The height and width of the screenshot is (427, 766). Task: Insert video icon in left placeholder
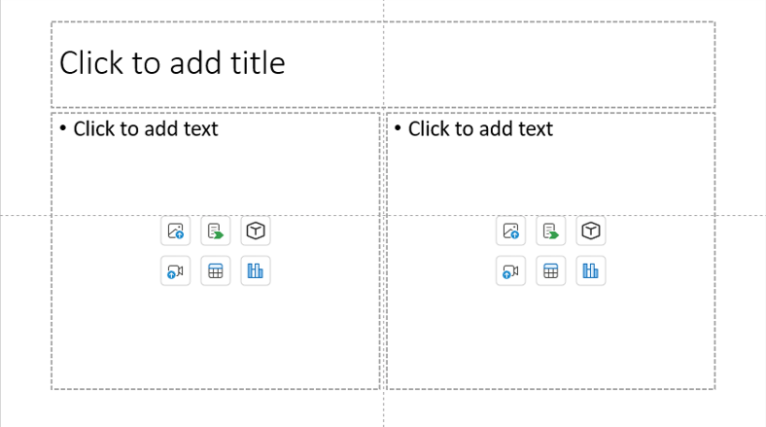pyautogui.click(x=175, y=270)
